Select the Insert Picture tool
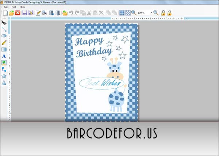Screen dimensions: 219x156 (4, 62)
